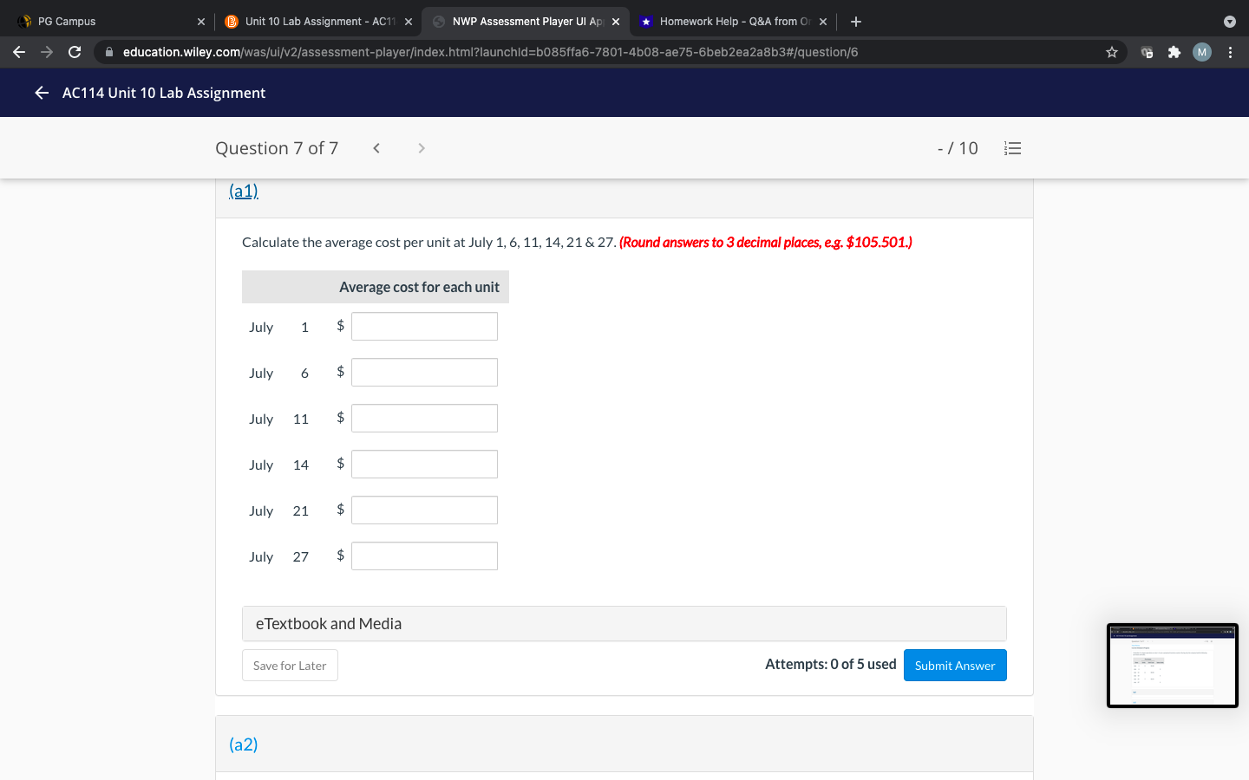Viewport: 1249px width, 780px height.
Task: Click the extension icon beside the bookmark star
Action: point(1147,52)
